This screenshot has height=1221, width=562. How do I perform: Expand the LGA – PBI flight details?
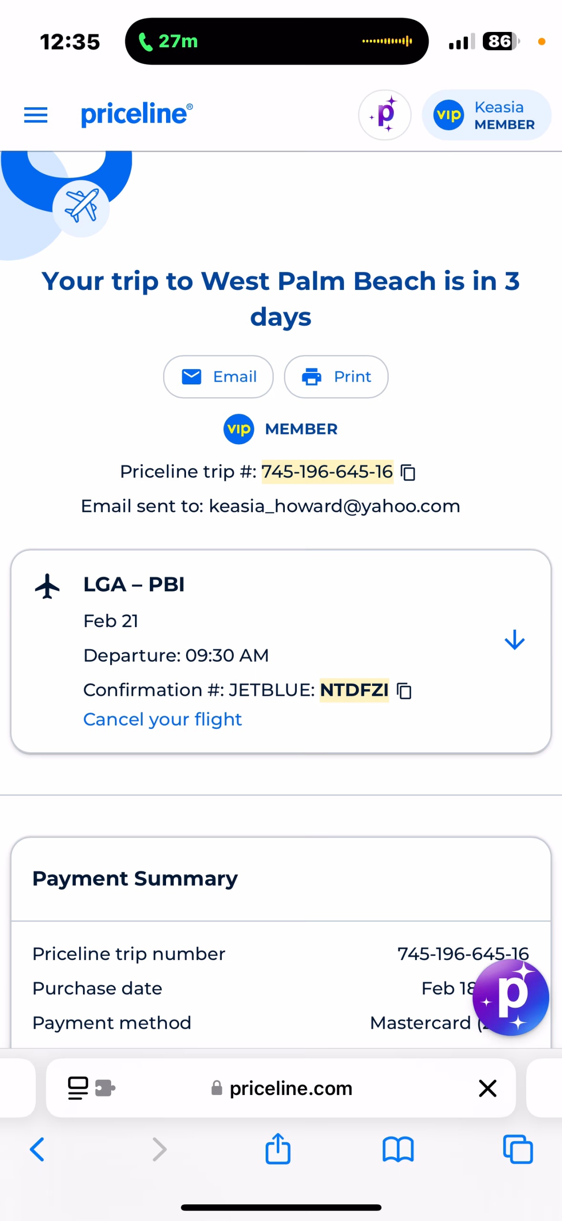[x=514, y=640]
